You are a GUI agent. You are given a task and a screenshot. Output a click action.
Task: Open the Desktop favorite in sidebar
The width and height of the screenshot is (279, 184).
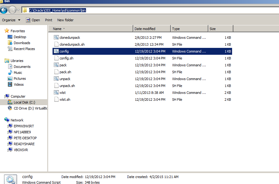coord(20,37)
